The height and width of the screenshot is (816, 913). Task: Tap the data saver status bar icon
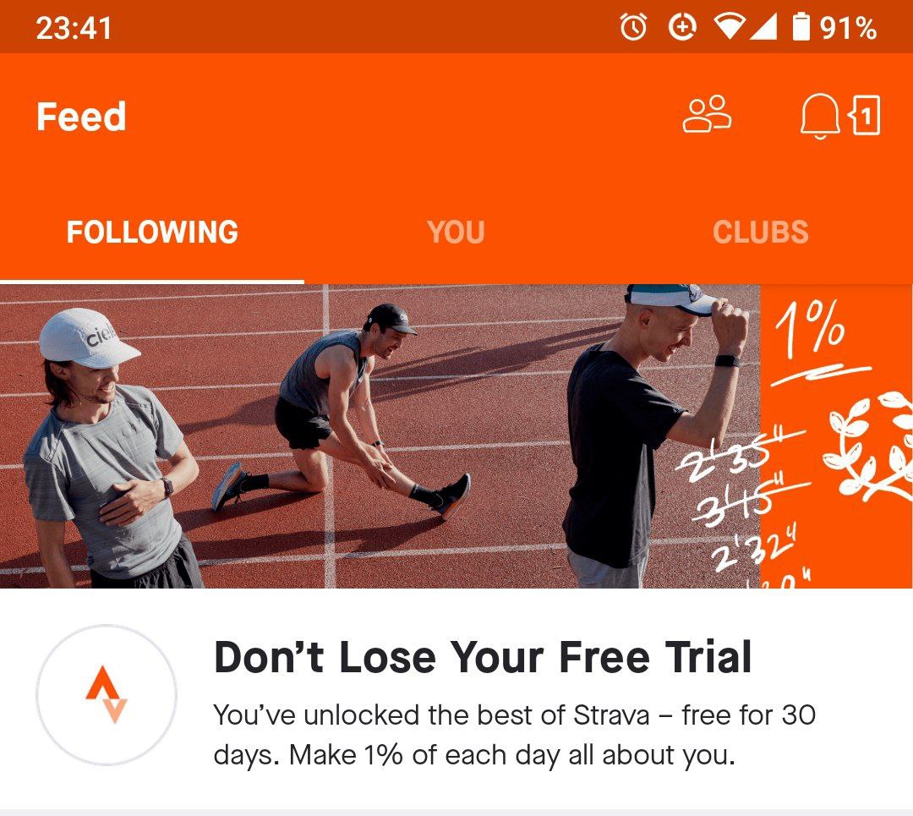(682, 27)
